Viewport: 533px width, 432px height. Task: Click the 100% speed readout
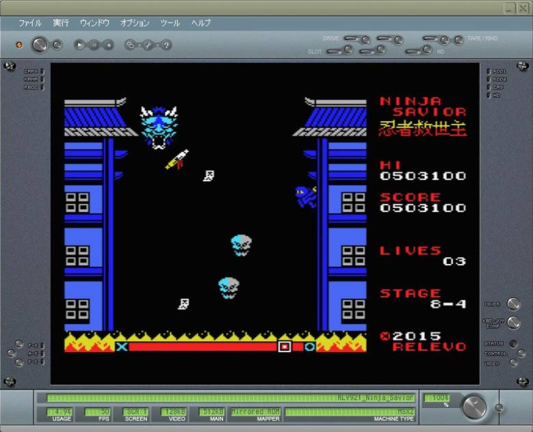click(437, 398)
